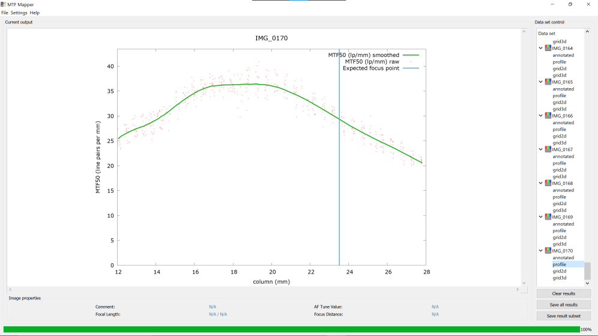This screenshot has height=336, width=598.
Task: Click the IMG_0164 dataset icon
Action: click(548, 48)
